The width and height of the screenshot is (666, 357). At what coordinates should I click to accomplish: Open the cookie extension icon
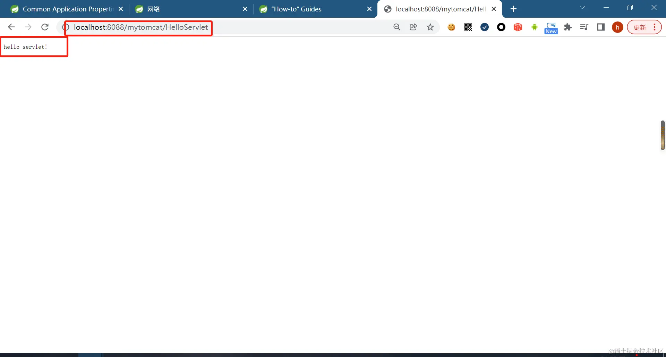point(451,27)
